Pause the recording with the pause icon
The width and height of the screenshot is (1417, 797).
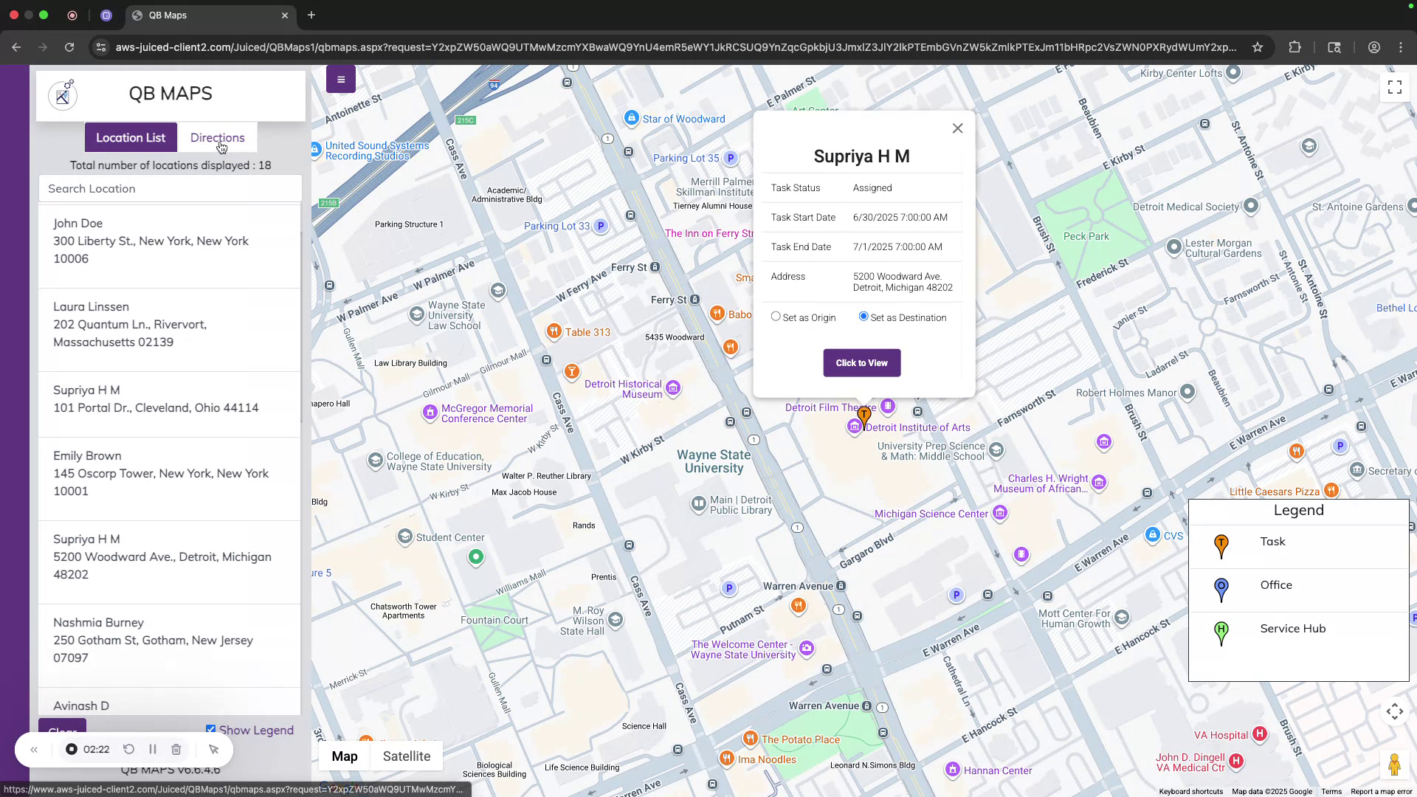(153, 749)
